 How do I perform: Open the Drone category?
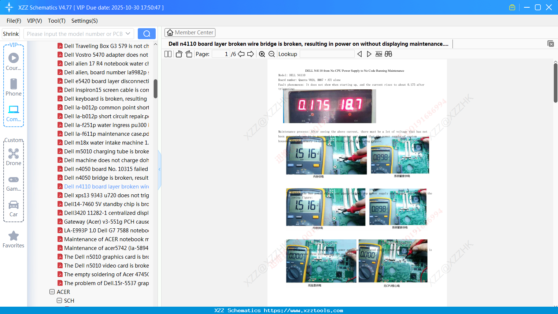[14, 157]
